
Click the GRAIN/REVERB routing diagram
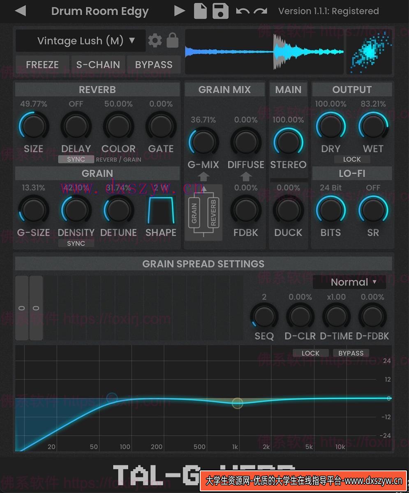click(x=203, y=212)
